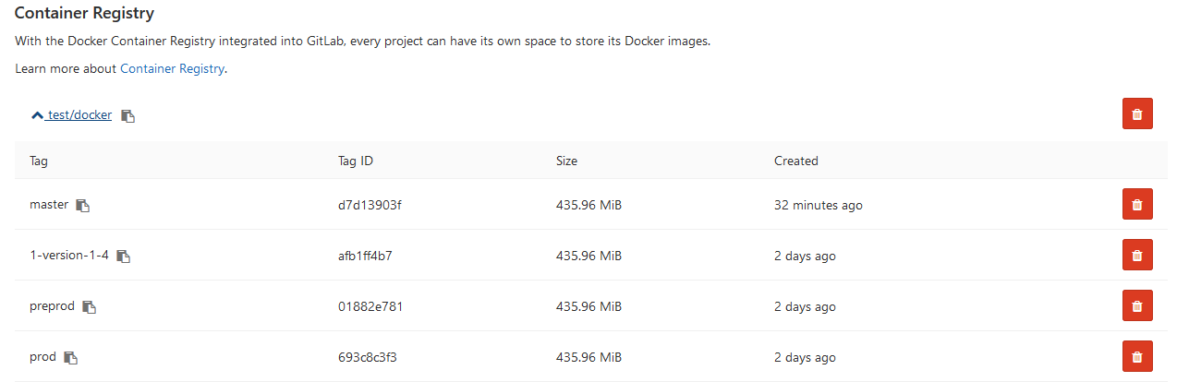This screenshot has width=1189, height=382.
Task: Select the tag ID d7d13903f
Action: coord(370,205)
